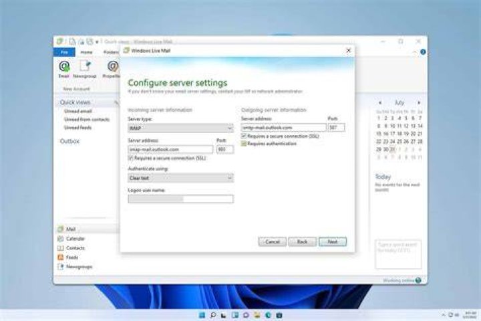
Task: Close the Configure server settings dialog
Action: click(349, 50)
